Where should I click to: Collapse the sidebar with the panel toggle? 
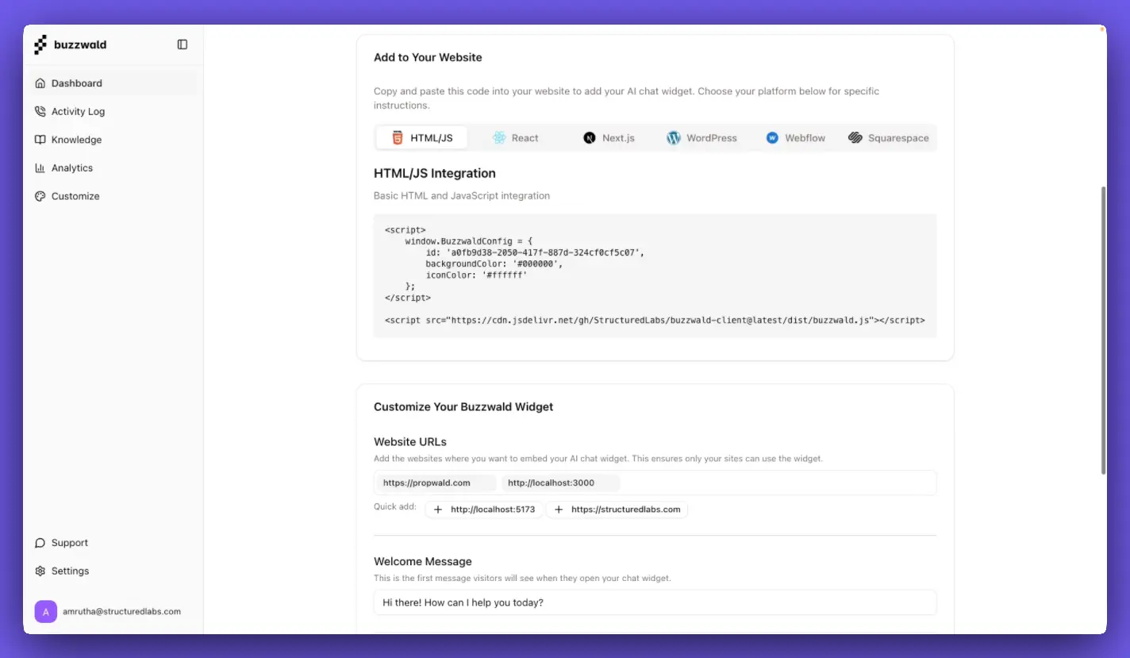click(x=183, y=44)
